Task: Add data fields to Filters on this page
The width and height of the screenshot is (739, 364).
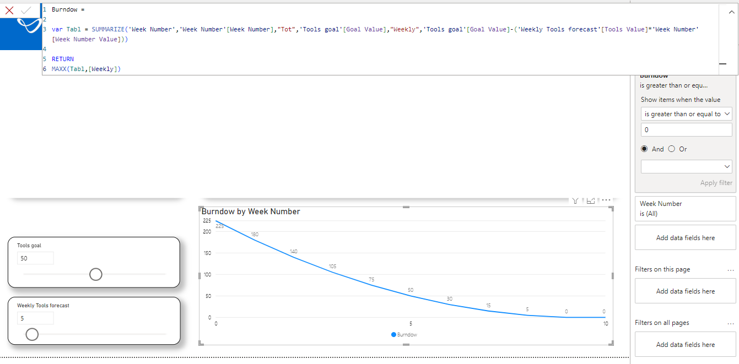Action: (x=685, y=291)
